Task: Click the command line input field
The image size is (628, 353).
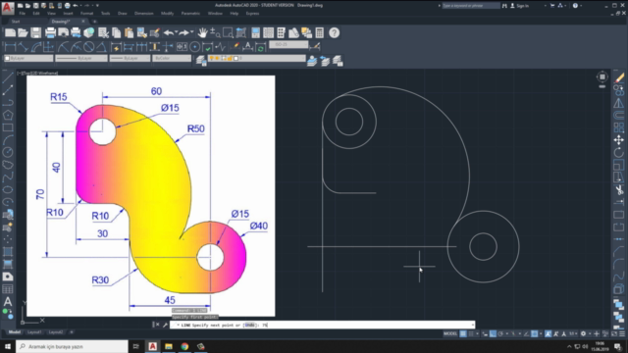Action: pyautogui.click(x=322, y=325)
